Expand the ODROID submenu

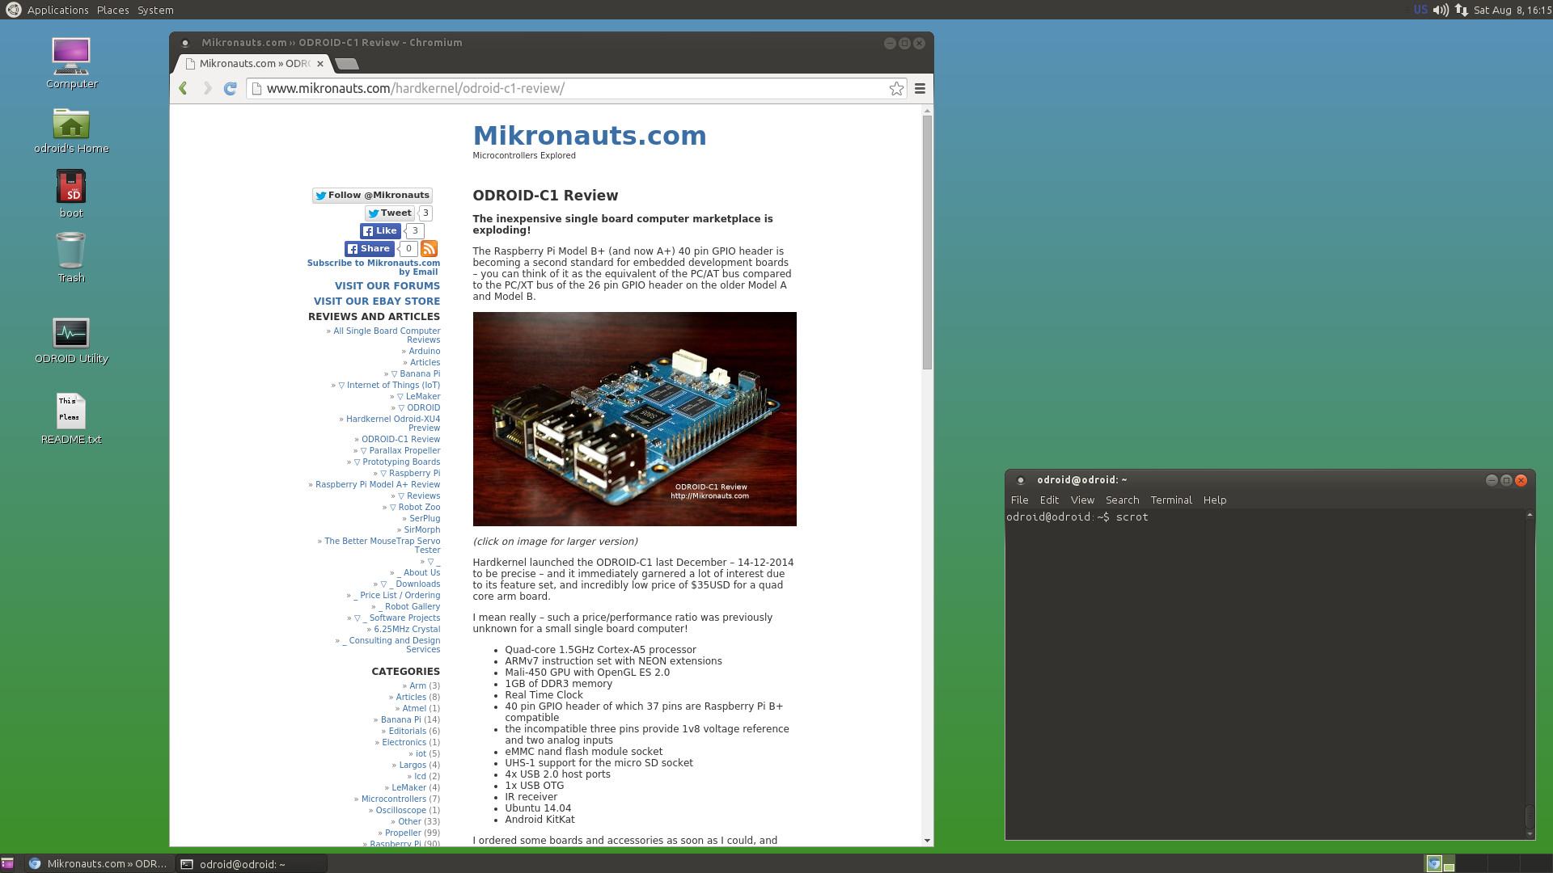point(419,408)
